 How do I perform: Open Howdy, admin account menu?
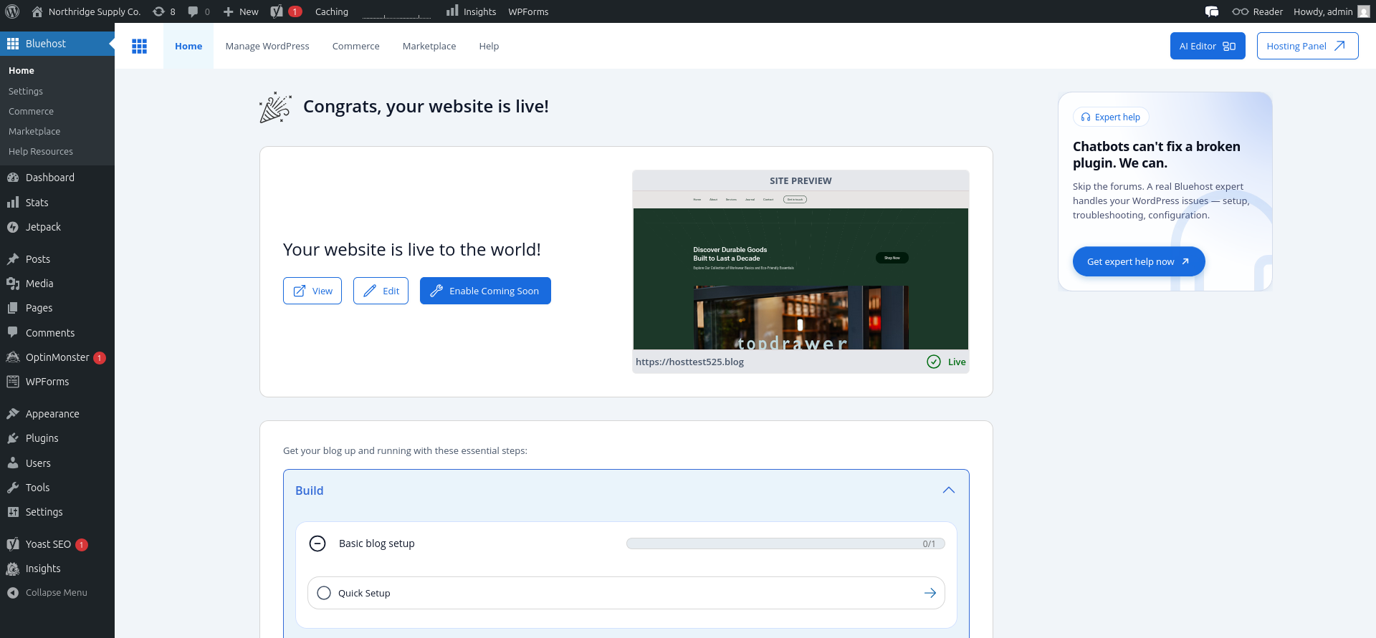pos(1331,11)
